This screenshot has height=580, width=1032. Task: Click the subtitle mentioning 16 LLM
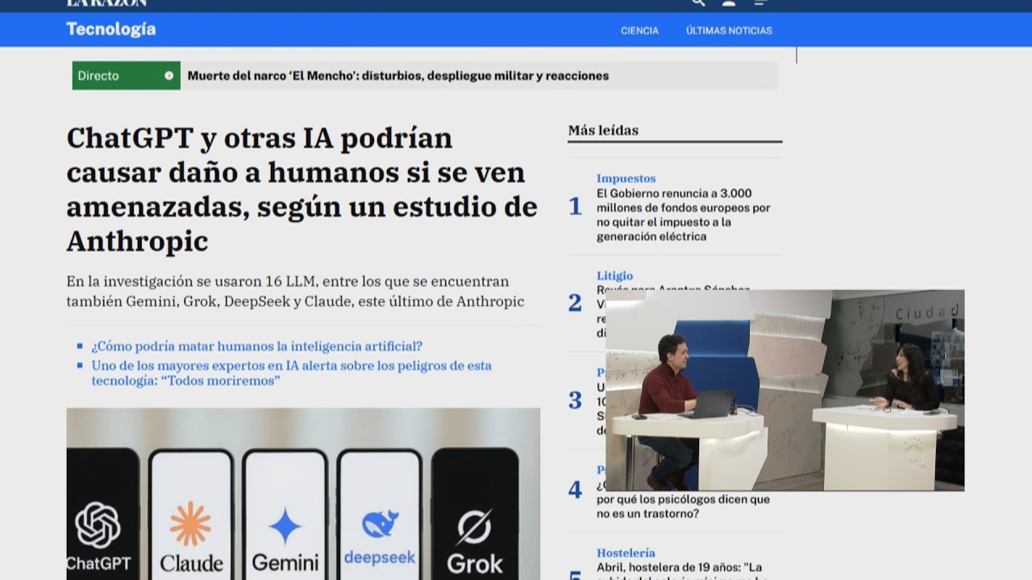pos(295,292)
